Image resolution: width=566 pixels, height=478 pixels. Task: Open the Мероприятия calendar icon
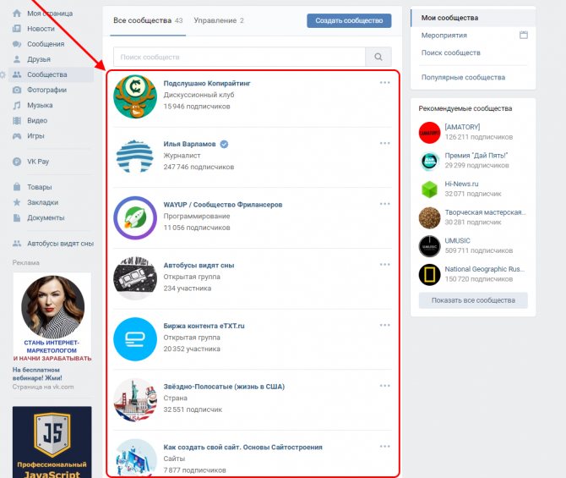pos(524,35)
